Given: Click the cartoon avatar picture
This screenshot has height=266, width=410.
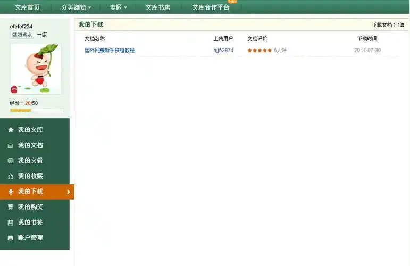Looking at the screenshot, I should click(x=36, y=69).
